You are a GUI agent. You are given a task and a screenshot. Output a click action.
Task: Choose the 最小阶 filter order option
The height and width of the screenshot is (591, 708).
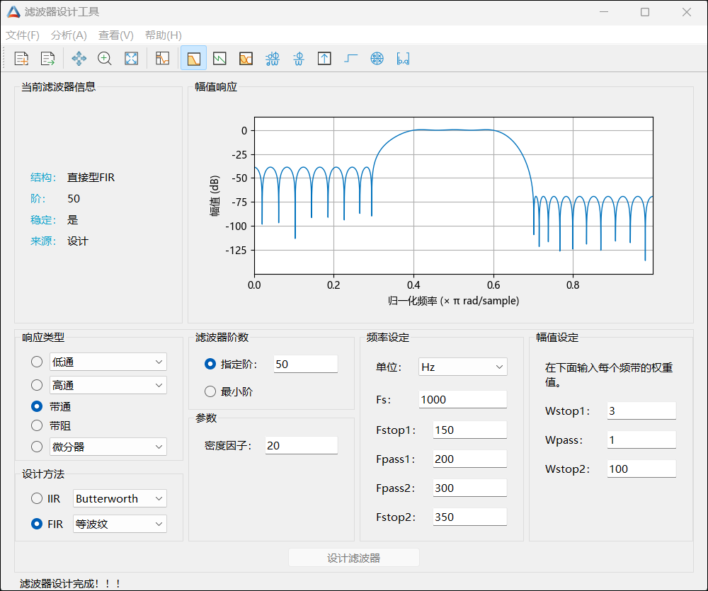coord(210,391)
